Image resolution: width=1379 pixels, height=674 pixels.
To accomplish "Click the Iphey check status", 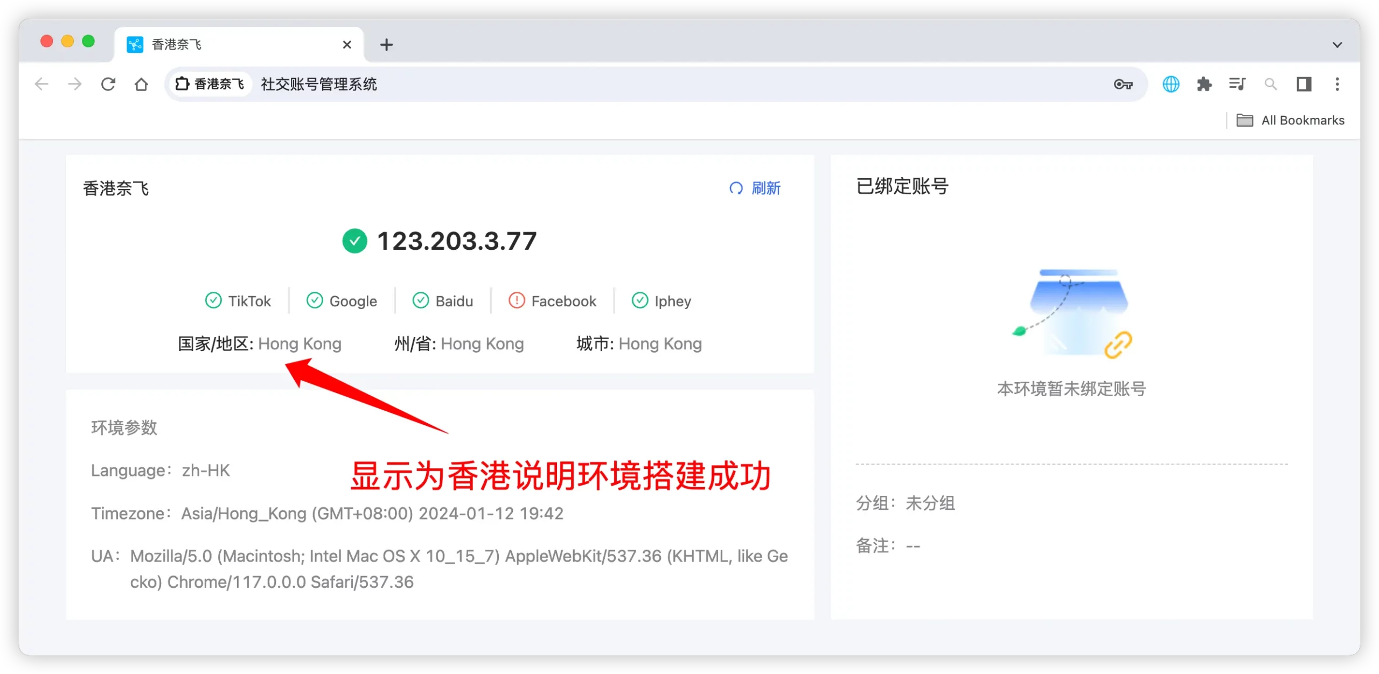I will click(661, 300).
